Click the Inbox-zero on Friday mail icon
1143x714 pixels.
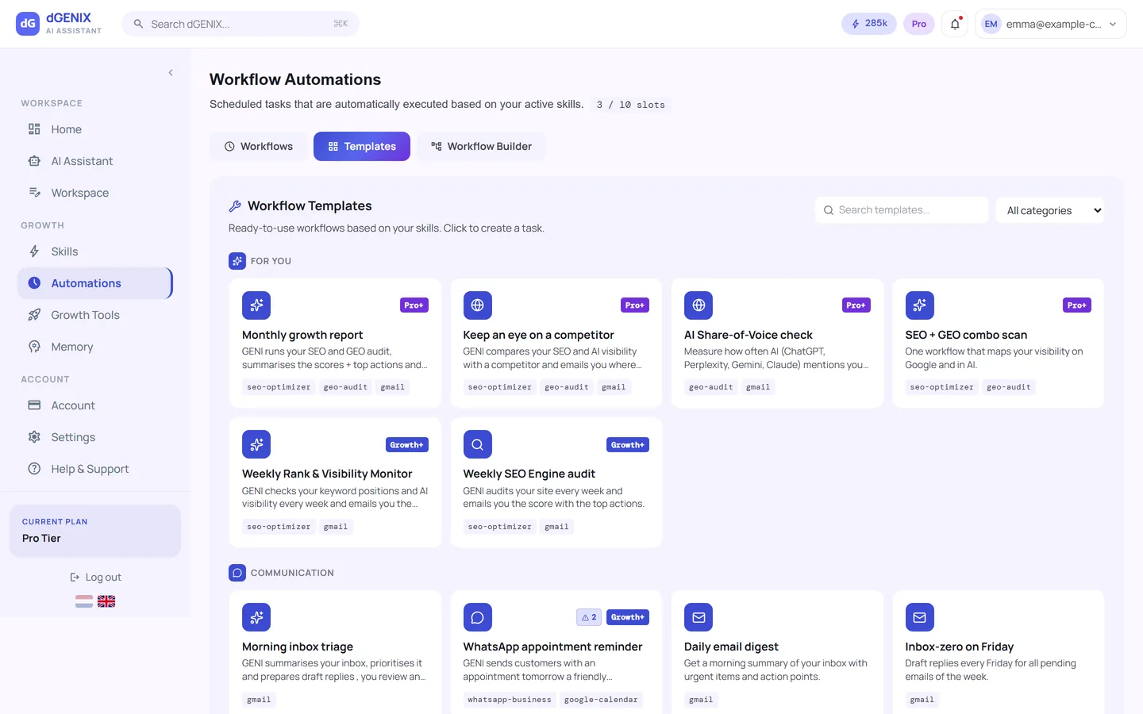pos(920,617)
